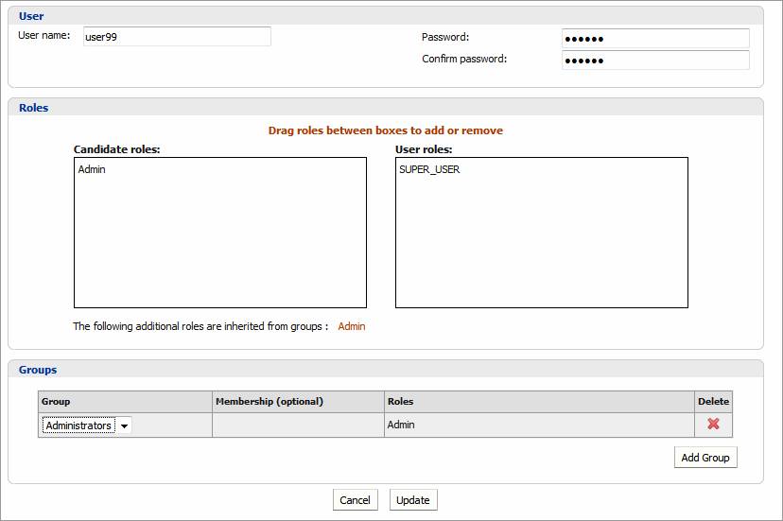Delete the Administrators group row

713,425
